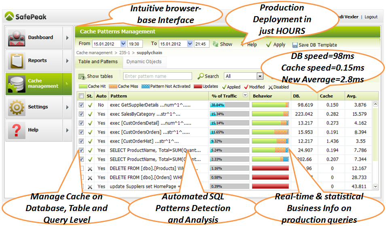Click the Show refresh icon
Image resolution: width=386 pixels, height=226 pixels.
click(x=215, y=44)
